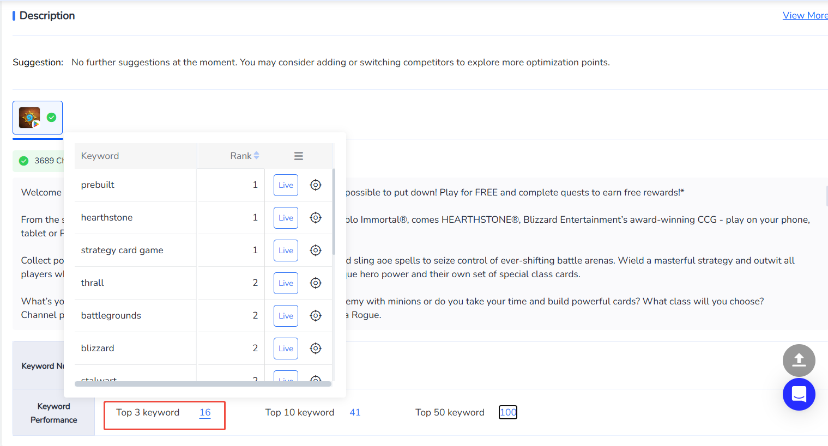Click green check next to 3689 characters
828x446 pixels.
[24, 161]
